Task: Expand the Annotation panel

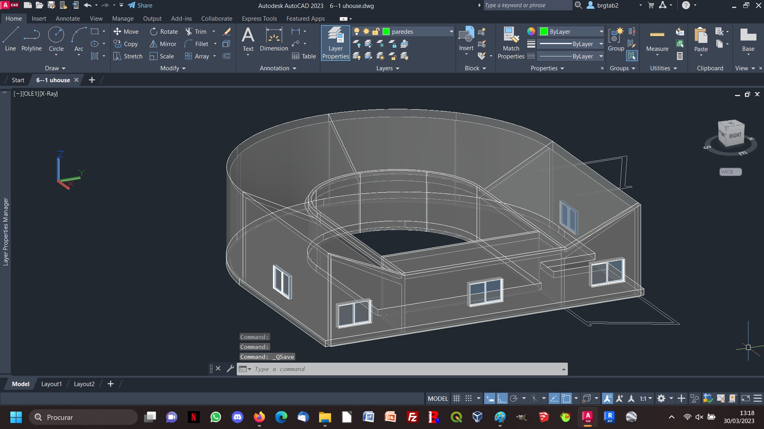Action: 278,68
